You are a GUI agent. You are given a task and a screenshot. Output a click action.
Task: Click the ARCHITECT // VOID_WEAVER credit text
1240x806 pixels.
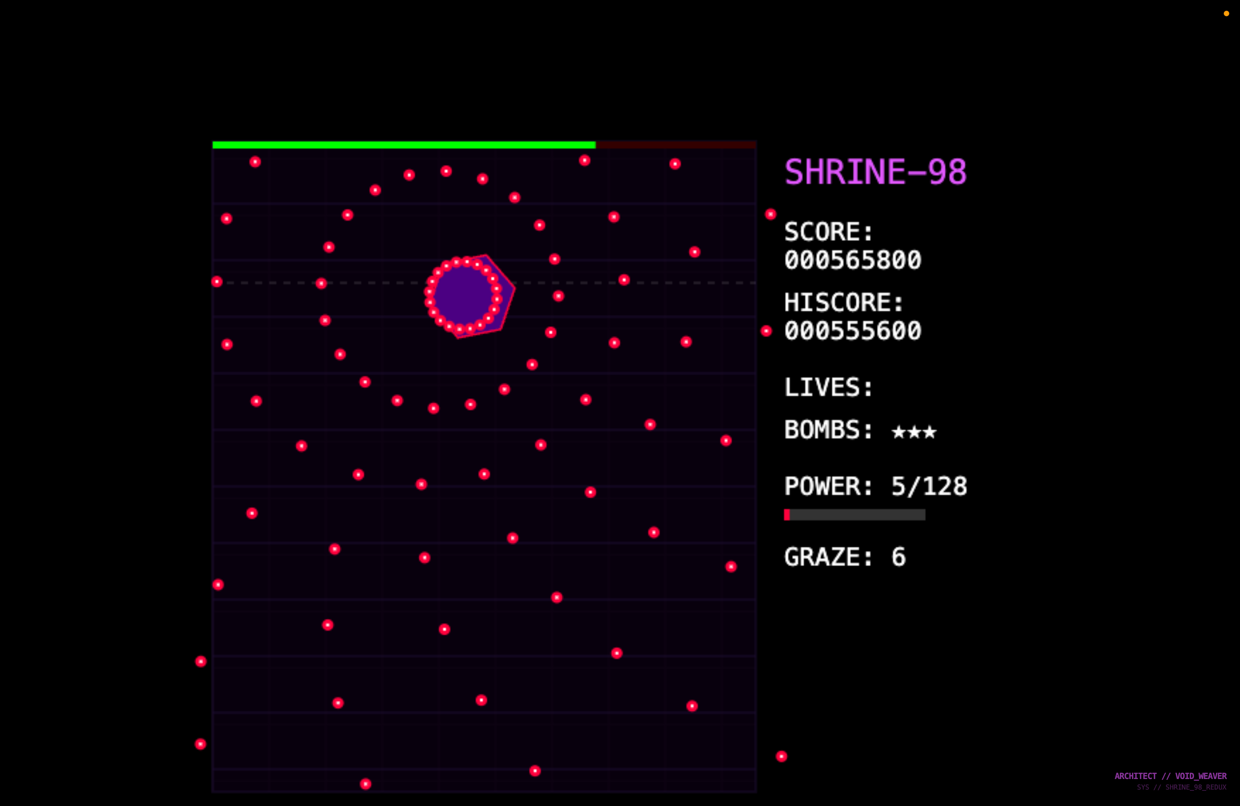coord(1170,776)
